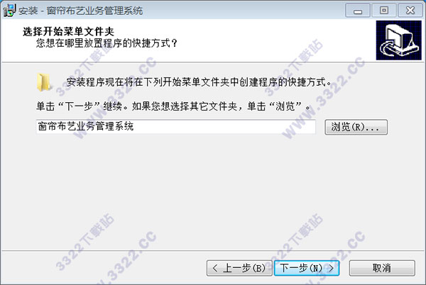Click the 您想在哪里放置程序的快捷方式？ subtitle
426x285 pixels.
106,43
